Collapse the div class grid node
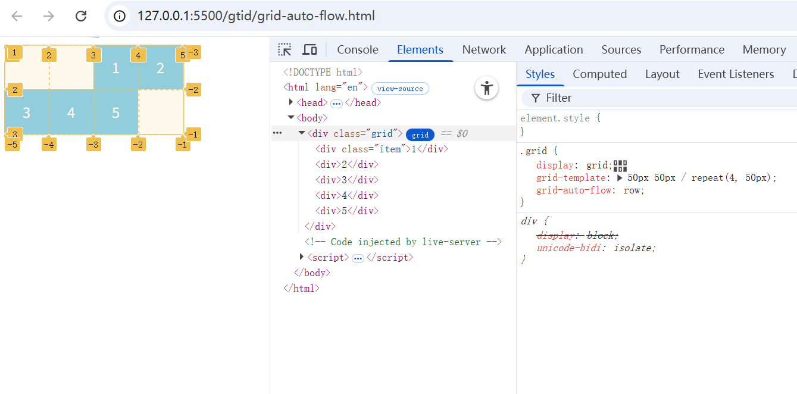Viewport: 797px width, 394px height. (302, 133)
